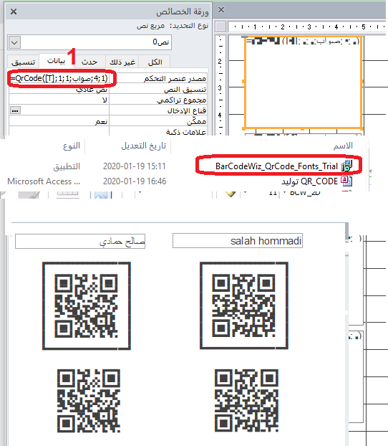Click date 2020-01-19 16:46

[x=135, y=181]
